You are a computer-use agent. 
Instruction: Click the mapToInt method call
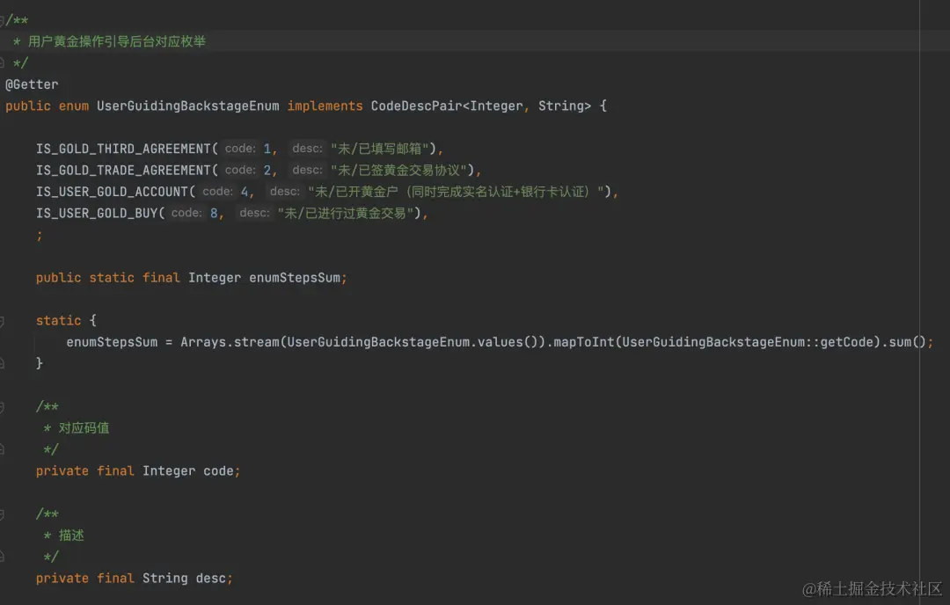(x=584, y=342)
